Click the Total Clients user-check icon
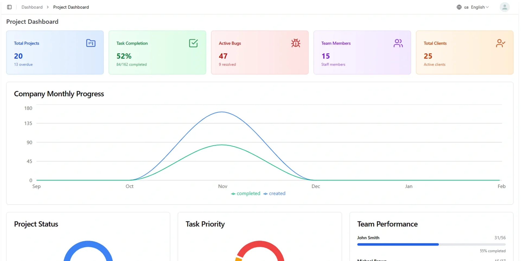 (500, 43)
